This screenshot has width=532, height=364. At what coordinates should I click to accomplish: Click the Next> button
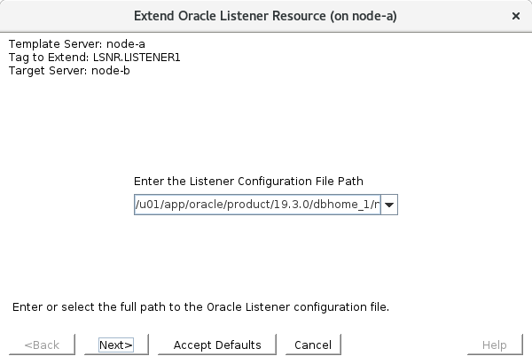tap(115, 345)
